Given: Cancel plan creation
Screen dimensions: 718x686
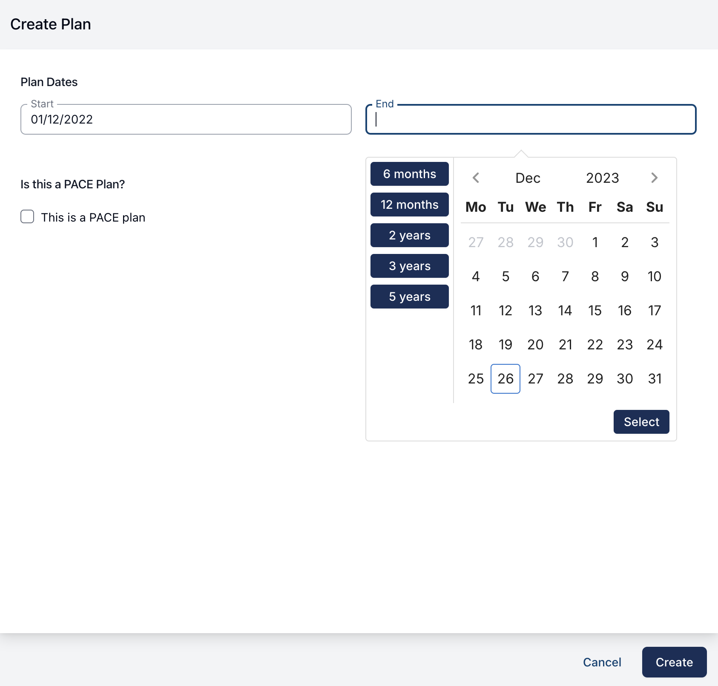Looking at the screenshot, I should click(x=602, y=662).
